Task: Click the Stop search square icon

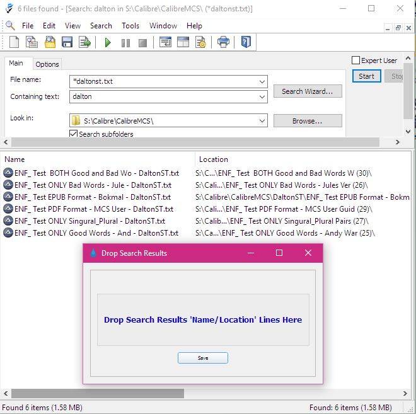Action: pyautogui.click(x=142, y=43)
